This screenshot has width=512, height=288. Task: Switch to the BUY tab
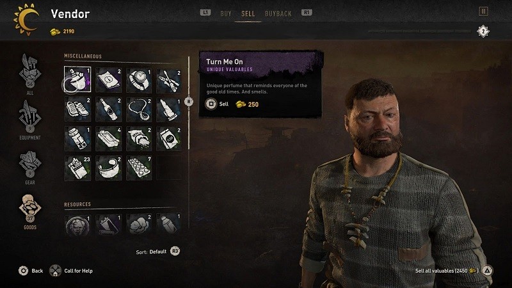click(x=226, y=13)
